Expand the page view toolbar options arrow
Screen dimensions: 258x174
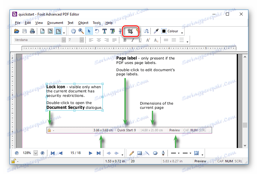(64, 33)
